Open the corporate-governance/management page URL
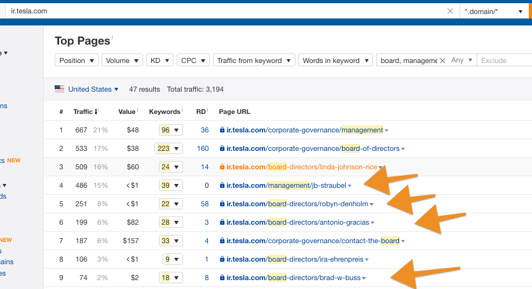 [x=304, y=130]
